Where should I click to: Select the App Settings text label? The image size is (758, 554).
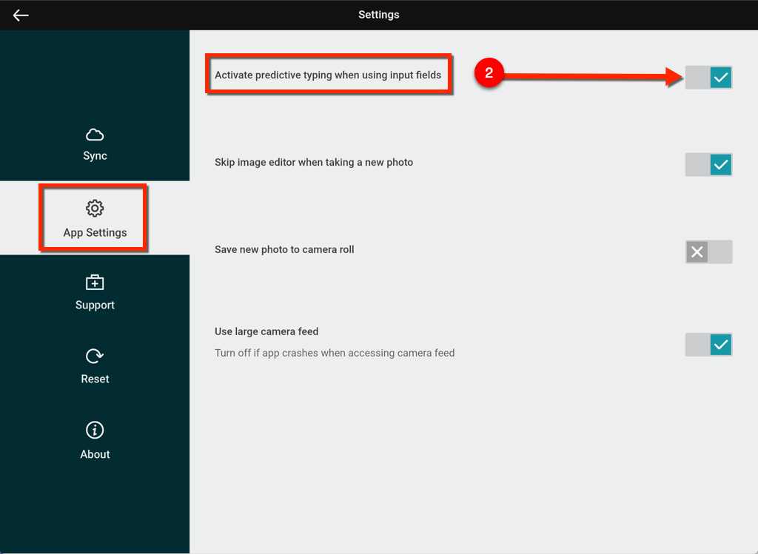(95, 233)
